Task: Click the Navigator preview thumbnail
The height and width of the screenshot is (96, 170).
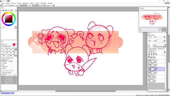Action: click(x=153, y=19)
